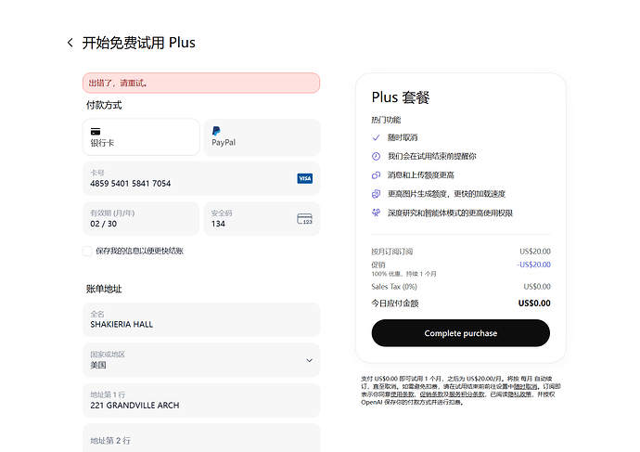This screenshot has width=640, height=452.
Task: Click the security code field showing 134
Action: tap(262, 218)
